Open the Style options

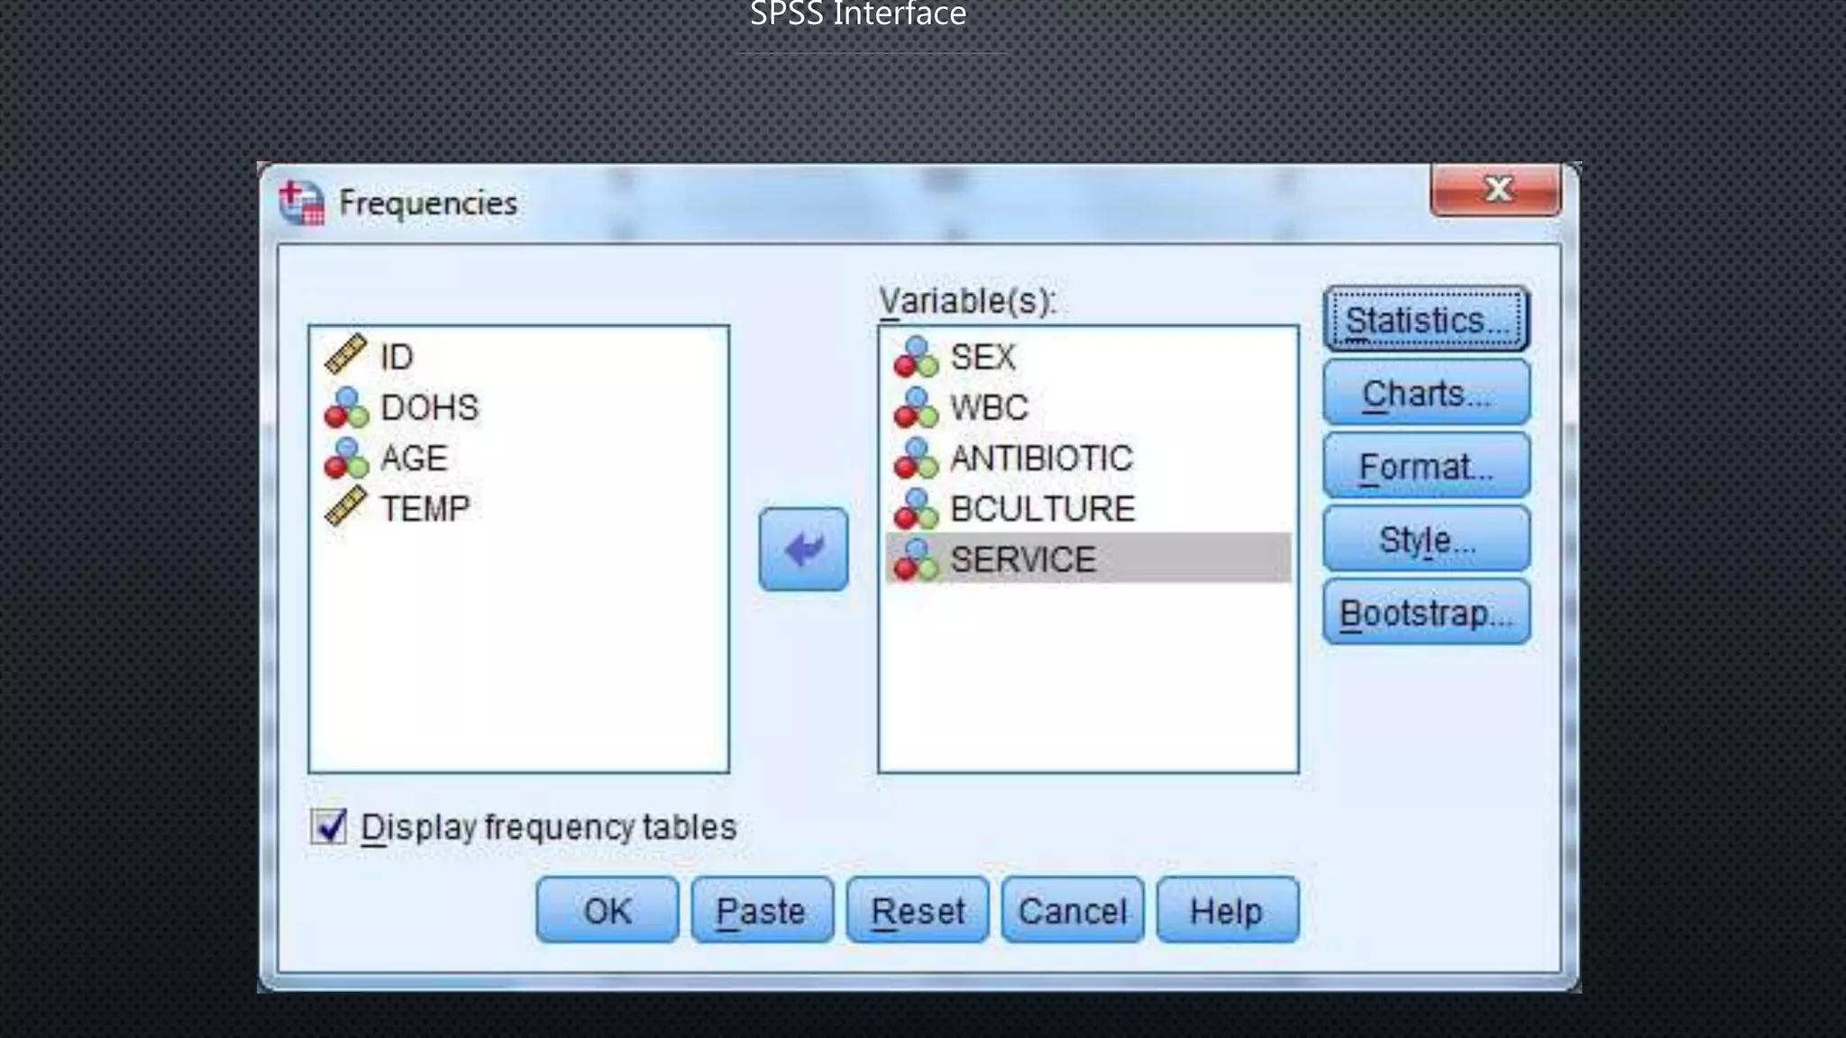(1426, 539)
